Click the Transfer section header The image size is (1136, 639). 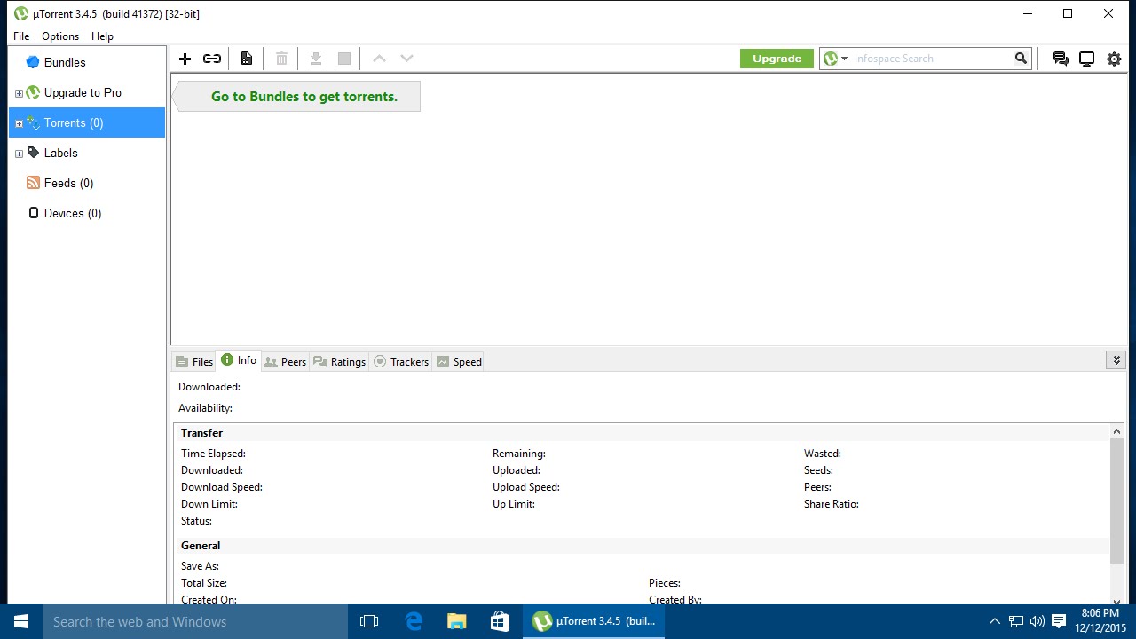point(201,432)
